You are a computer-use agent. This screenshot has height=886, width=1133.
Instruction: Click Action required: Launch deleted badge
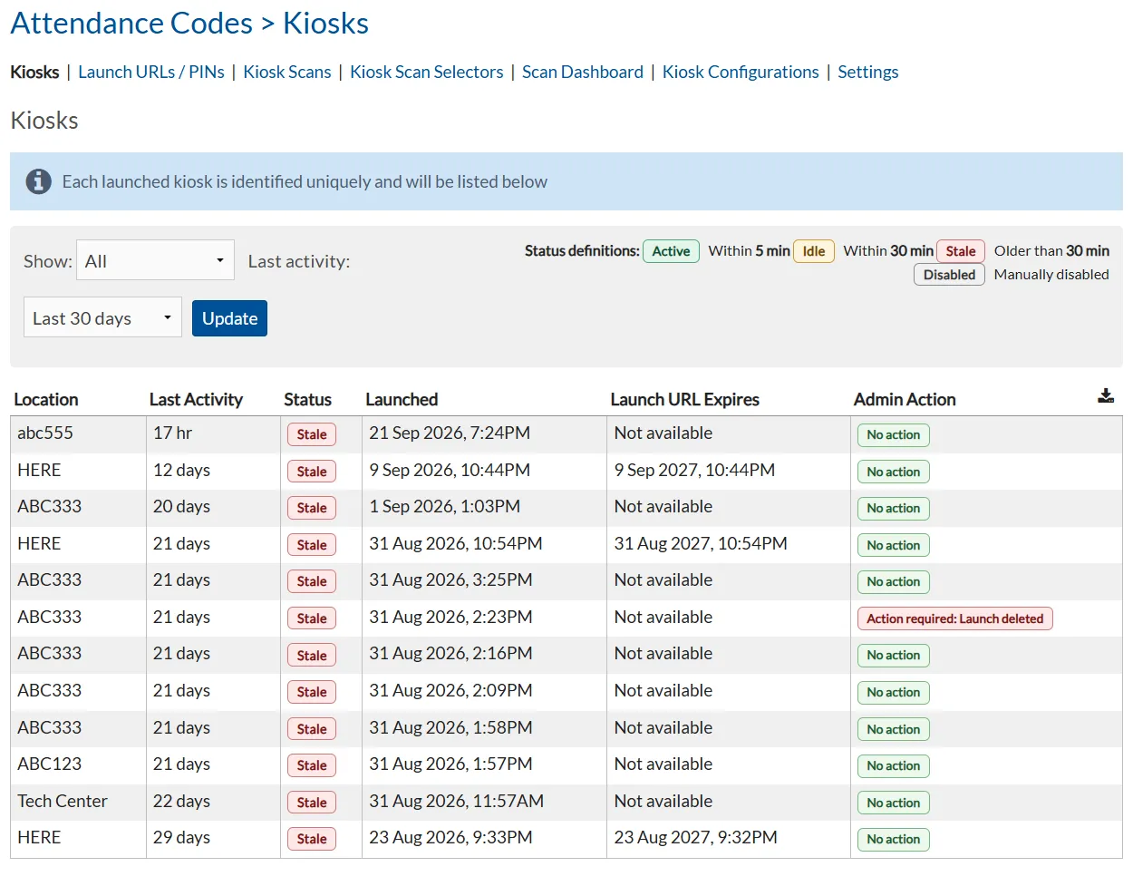[954, 618]
